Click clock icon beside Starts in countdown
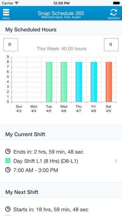 (8, 209)
